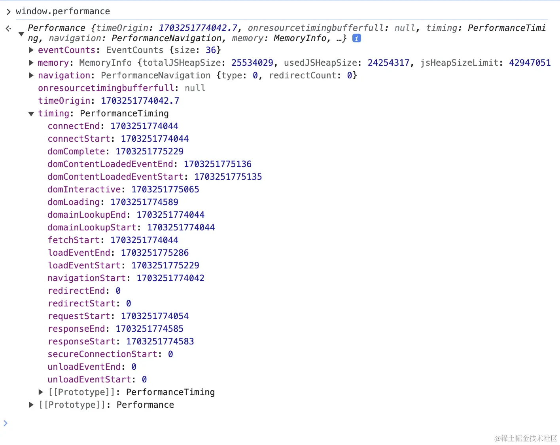Expand the [[Prototype]]: PerformanceTiming entry
560x445 pixels.
(41, 392)
